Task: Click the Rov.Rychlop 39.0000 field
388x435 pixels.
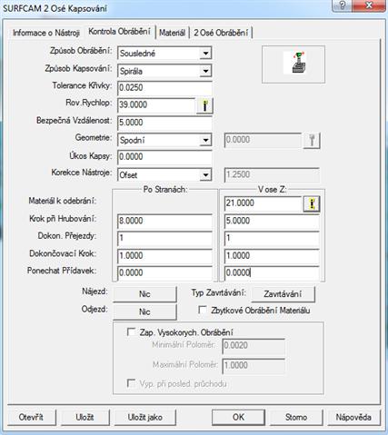Action: 156,105
